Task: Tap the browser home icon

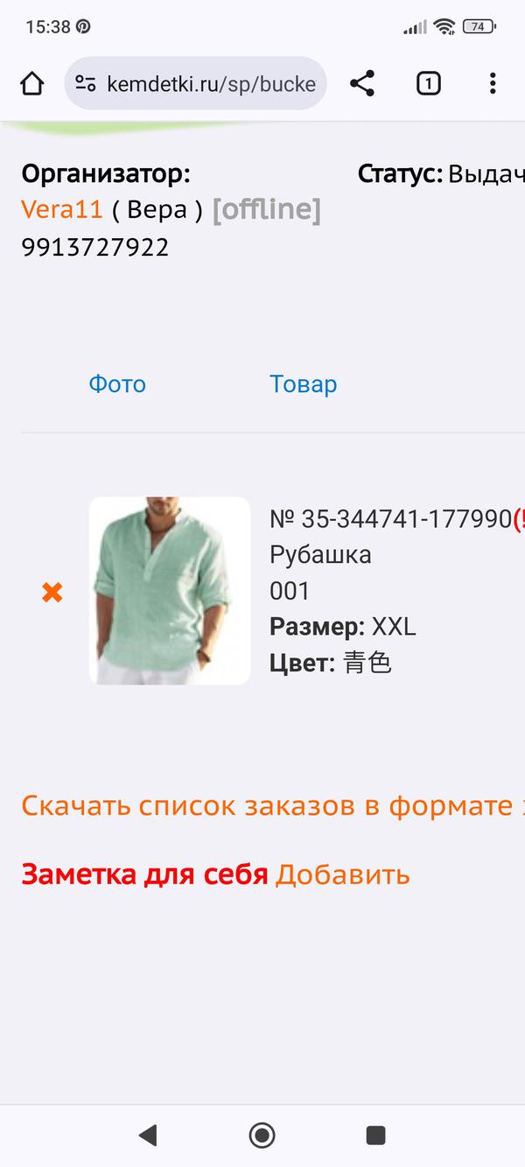Action: 31,83
